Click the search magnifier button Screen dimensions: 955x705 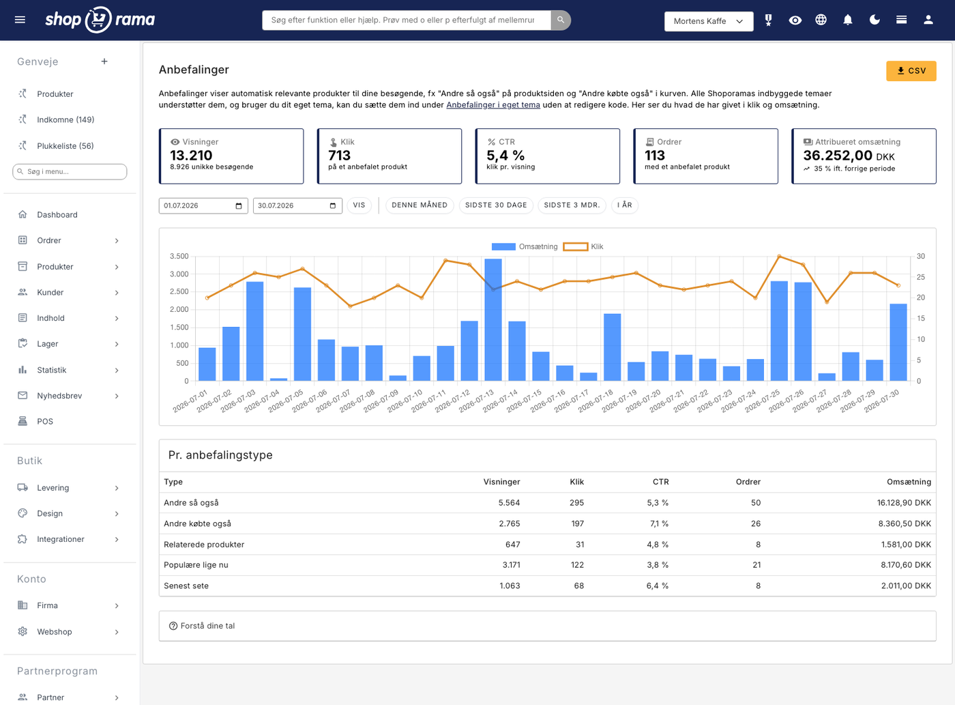coord(561,20)
